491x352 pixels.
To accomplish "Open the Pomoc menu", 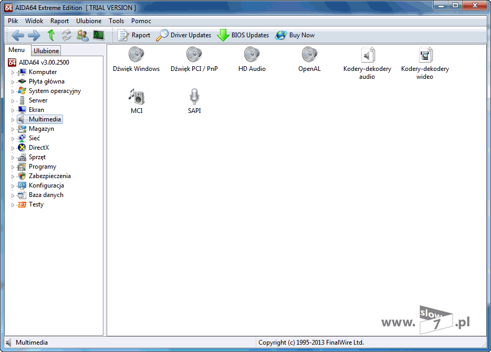I will coord(141,21).
